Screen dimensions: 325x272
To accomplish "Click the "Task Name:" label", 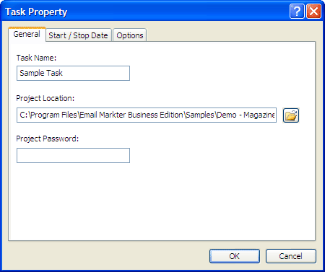I will (x=36, y=58).
